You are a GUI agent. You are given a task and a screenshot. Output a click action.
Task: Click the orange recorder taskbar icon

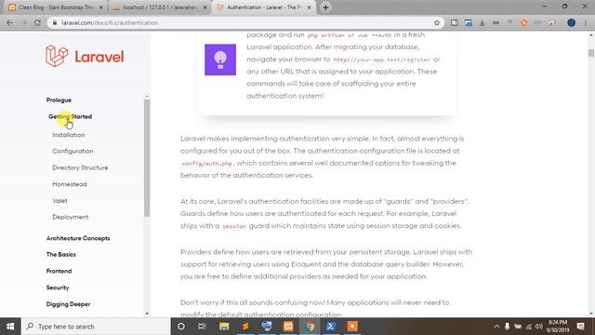352,327
